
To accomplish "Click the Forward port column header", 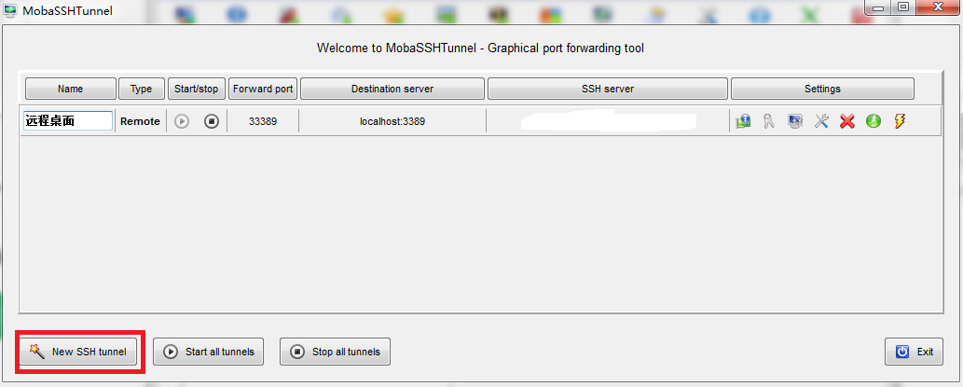I will click(263, 89).
